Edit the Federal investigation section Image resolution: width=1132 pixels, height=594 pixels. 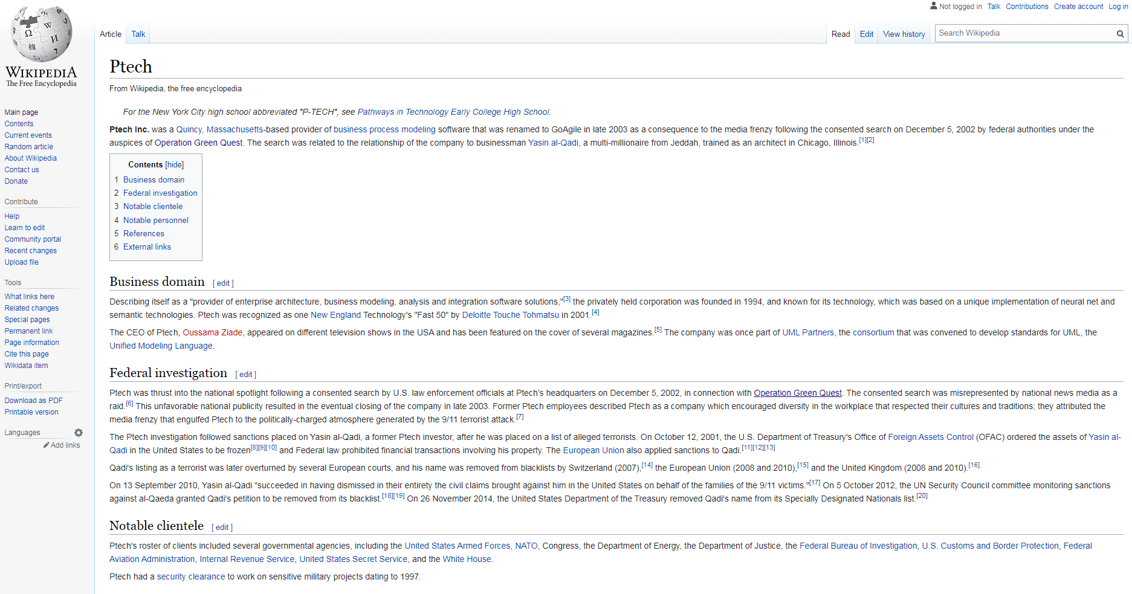245,375
